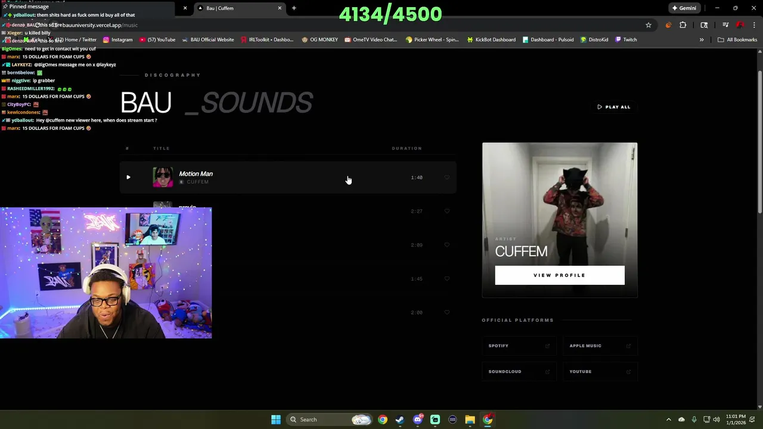Viewport: 763px width, 429px height.
Task: Click the Motion Man album cover thumbnail
Action: pyautogui.click(x=163, y=177)
